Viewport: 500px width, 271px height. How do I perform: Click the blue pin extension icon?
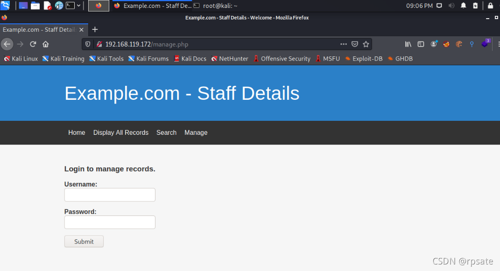pyautogui.click(x=472, y=44)
